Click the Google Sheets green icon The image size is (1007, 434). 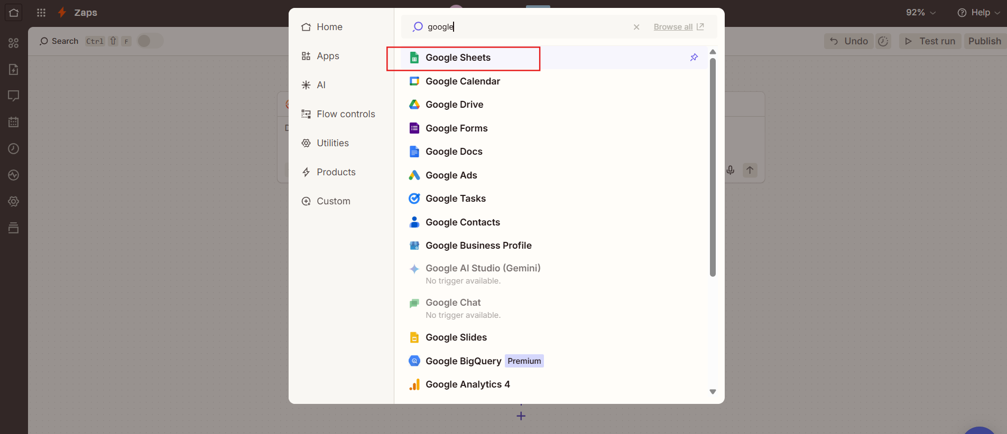coord(414,58)
